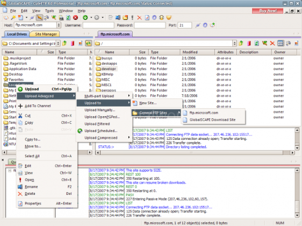Open the File menu
The height and width of the screenshot is (226, 302).
pos(13,11)
